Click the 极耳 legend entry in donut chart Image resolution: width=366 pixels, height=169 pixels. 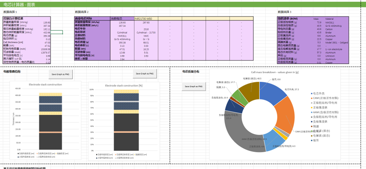click(x=315, y=140)
